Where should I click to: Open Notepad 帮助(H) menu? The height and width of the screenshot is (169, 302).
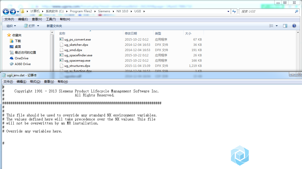coord(63,82)
